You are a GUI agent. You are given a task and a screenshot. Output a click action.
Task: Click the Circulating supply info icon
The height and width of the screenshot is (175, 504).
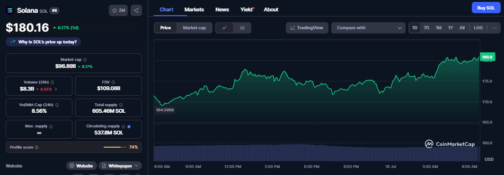[123, 126]
